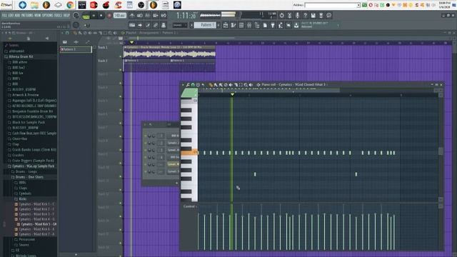This screenshot has width=457, height=257.
Task: Toggle the countdown before recording icon
Action: [148, 16]
